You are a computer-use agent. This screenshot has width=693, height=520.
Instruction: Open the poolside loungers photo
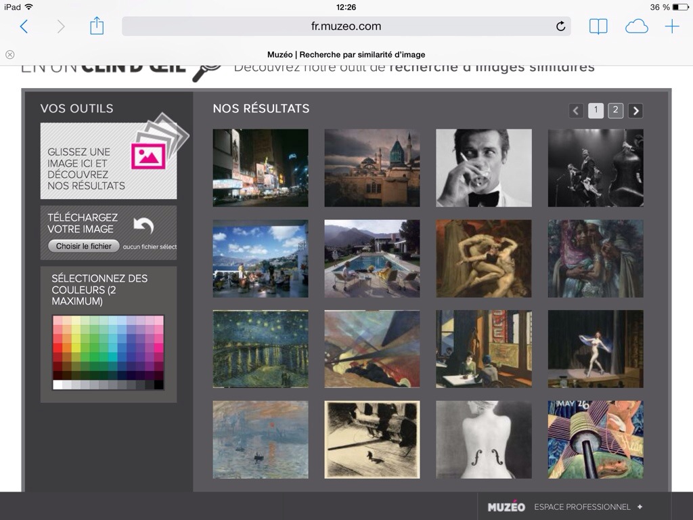pyautogui.click(x=372, y=259)
